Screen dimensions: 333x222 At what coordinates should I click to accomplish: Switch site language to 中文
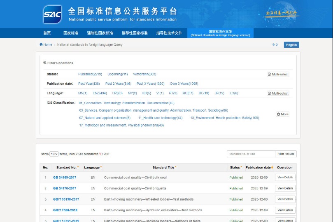tap(275, 45)
